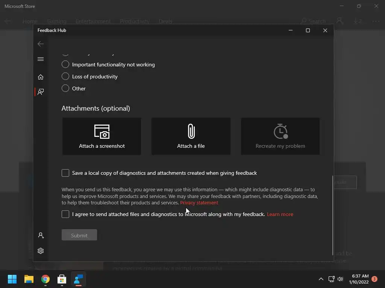Open Feedback Hub Home page

tap(41, 77)
